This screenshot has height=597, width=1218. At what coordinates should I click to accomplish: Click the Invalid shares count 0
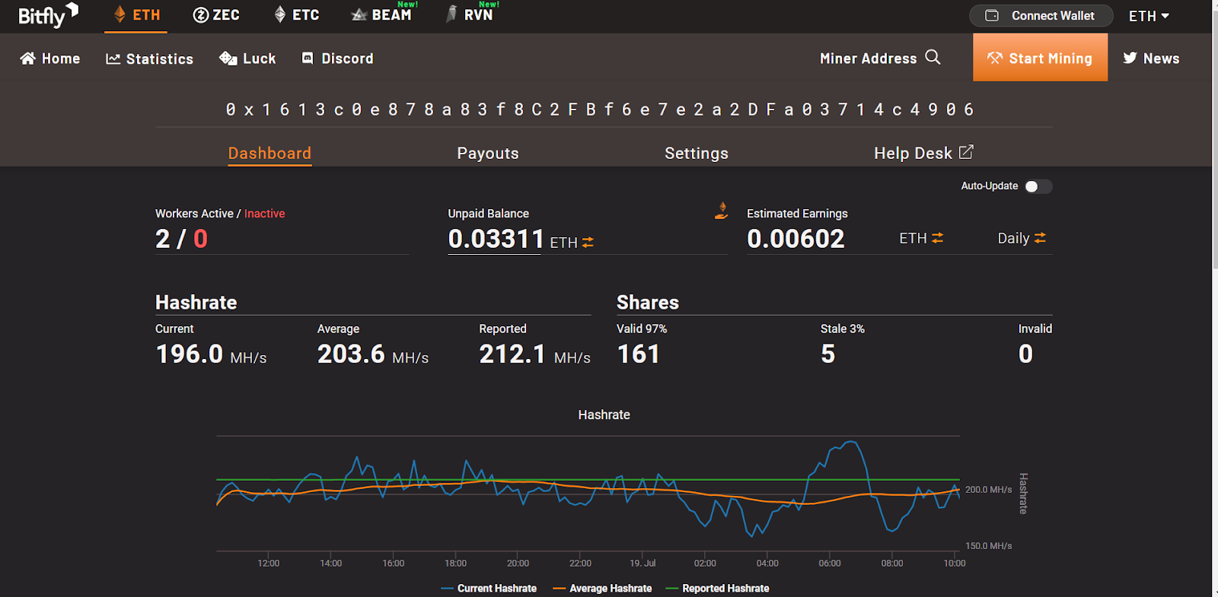click(x=1025, y=354)
